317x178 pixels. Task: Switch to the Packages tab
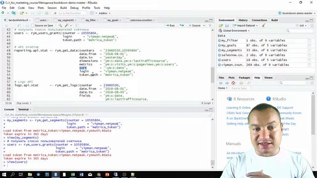coord(244,78)
